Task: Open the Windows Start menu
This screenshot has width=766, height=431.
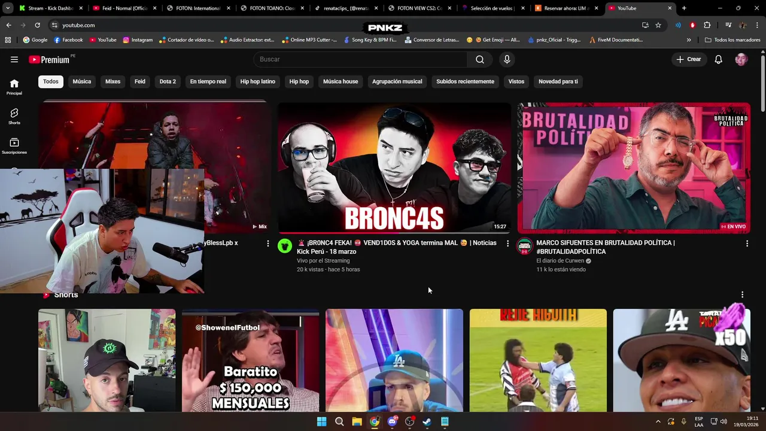Action: point(321,421)
